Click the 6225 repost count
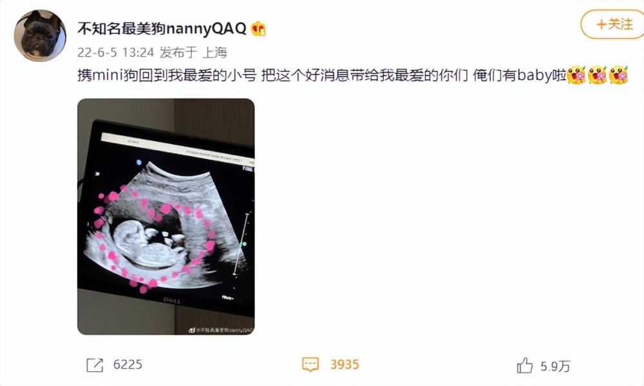This screenshot has height=386, width=644. click(x=128, y=365)
